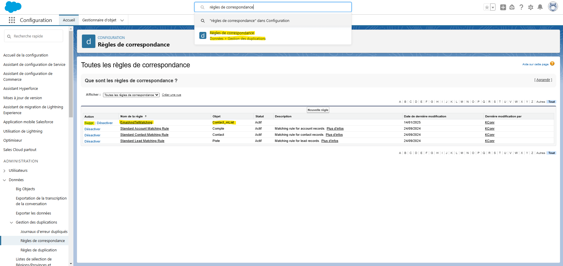563x266 pixels.
Task: Open the Trailhead guidance icon
Action: click(x=512, y=7)
